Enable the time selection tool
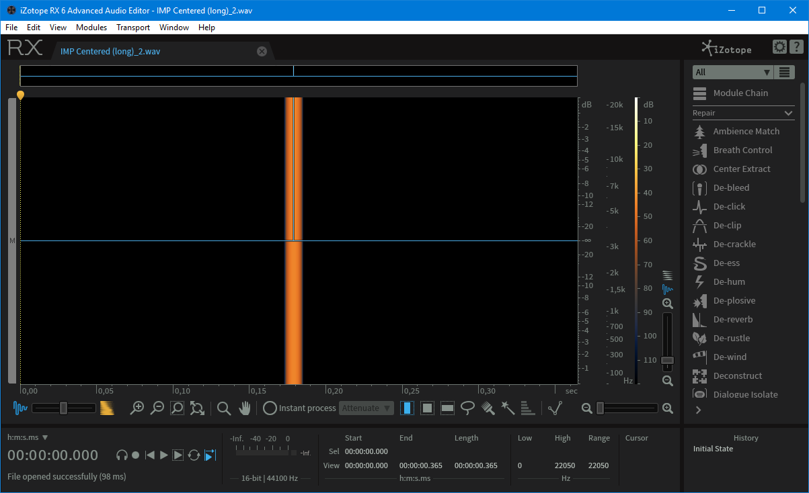This screenshot has height=493, width=809. pyautogui.click(x=407, y=408)
